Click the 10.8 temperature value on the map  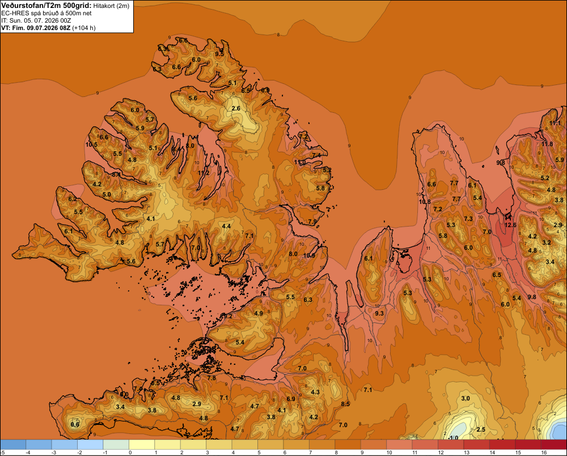(425, 202)
